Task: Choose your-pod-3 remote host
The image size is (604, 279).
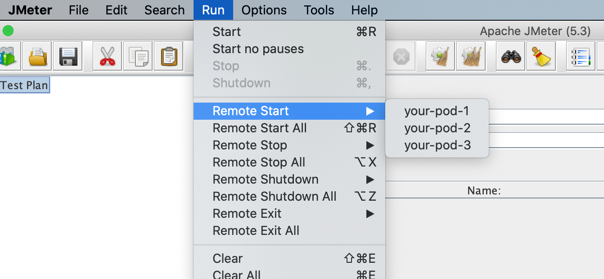Action: [x=437, y=145]
